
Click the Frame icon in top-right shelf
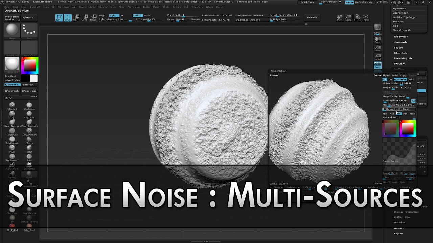[366, 18]
